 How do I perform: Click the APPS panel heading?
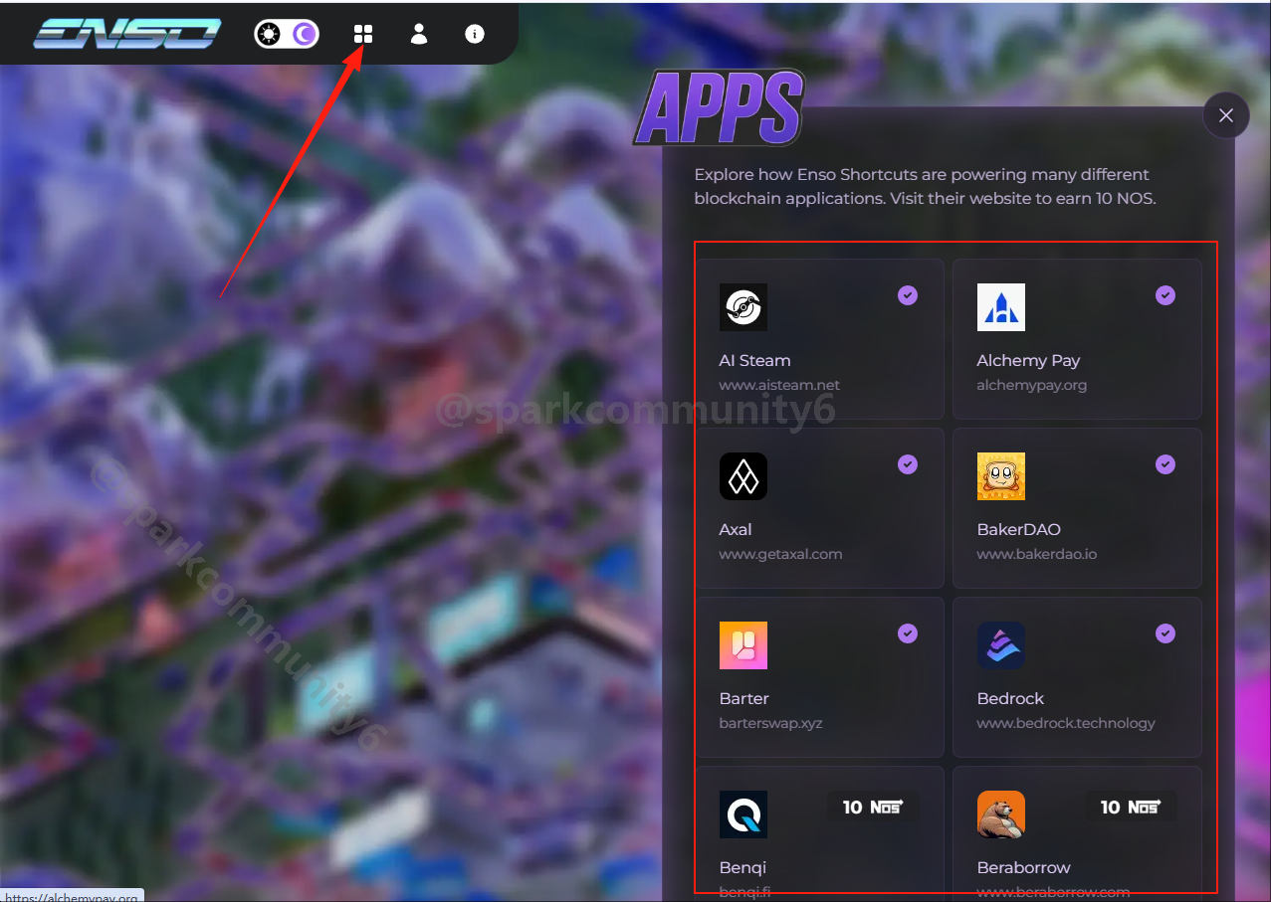719,106
